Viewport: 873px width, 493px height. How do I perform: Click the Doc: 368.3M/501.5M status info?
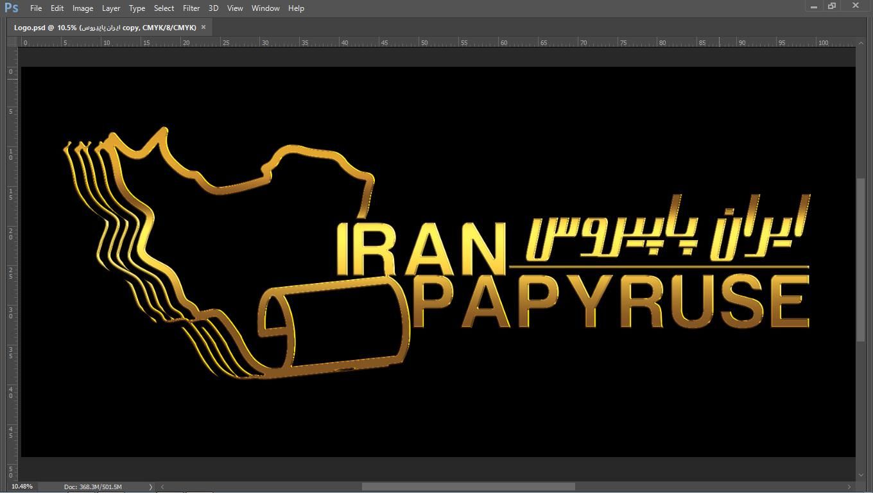93,487
